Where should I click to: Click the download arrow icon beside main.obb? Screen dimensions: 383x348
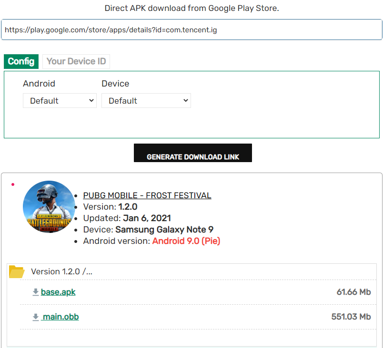(36, 317)
